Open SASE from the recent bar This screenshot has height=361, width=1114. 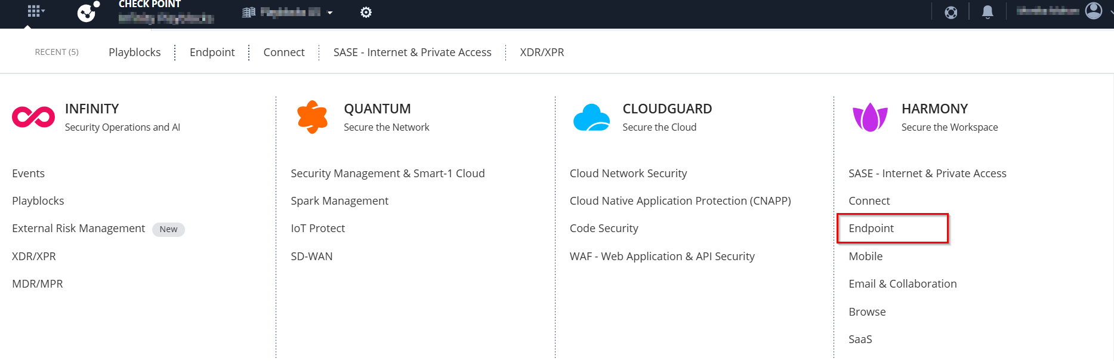click(412, 52)
